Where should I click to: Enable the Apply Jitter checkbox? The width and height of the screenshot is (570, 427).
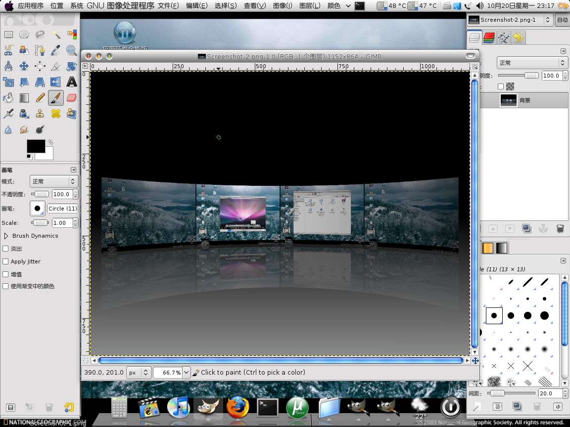coord(5,261)
